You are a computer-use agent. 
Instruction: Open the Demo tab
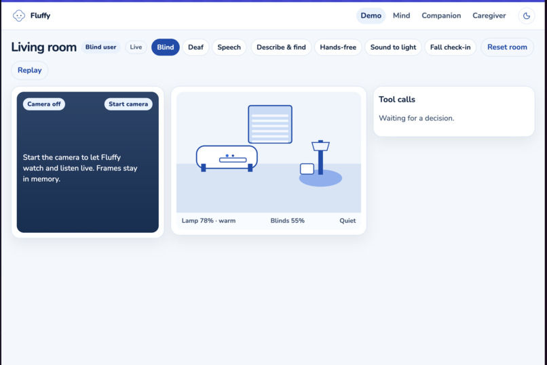click(x=371, y=16)
